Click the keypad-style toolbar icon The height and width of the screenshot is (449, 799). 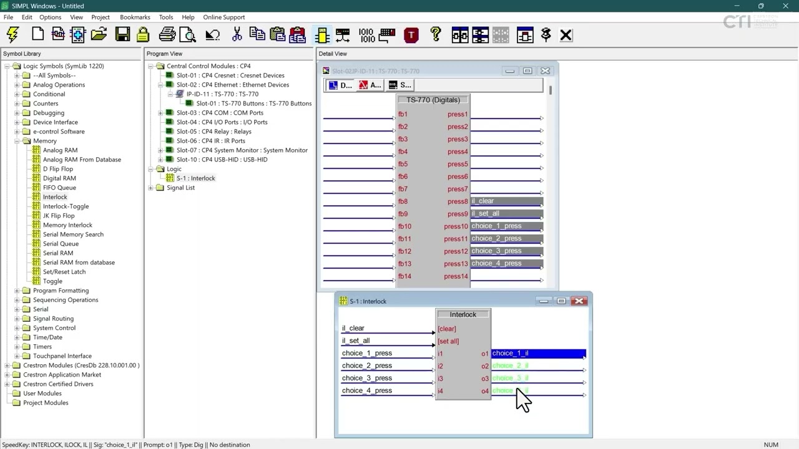point(387,35)
